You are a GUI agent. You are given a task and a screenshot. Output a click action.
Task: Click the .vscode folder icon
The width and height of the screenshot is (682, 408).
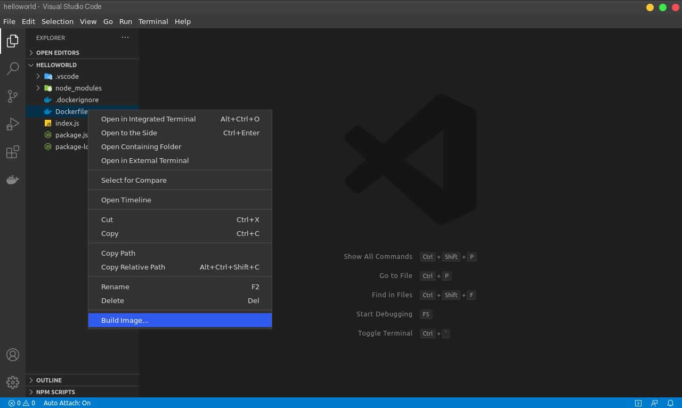(48, 76)
